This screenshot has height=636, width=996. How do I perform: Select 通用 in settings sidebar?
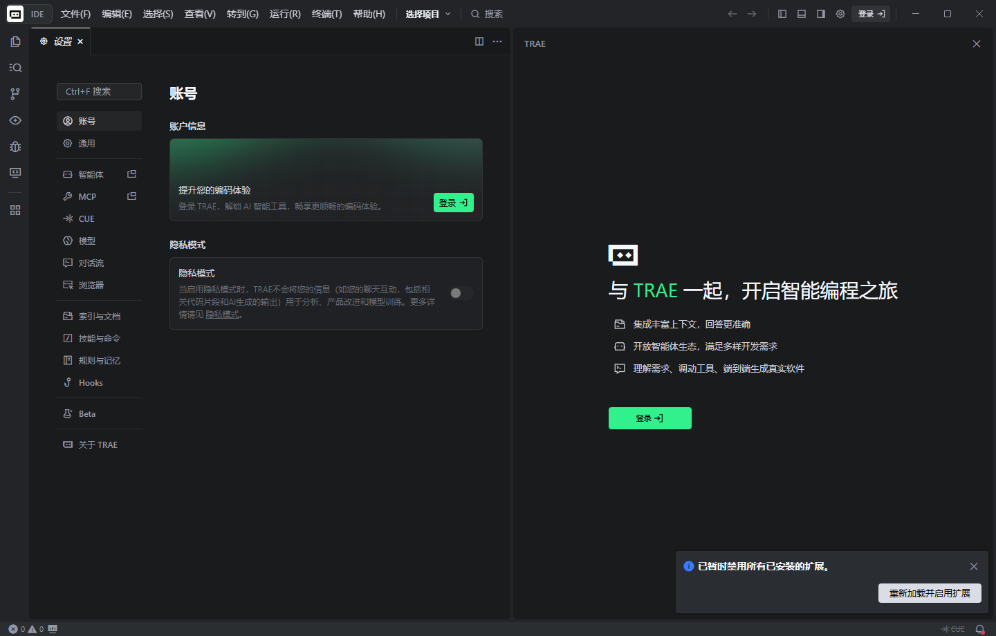(99, 143)
